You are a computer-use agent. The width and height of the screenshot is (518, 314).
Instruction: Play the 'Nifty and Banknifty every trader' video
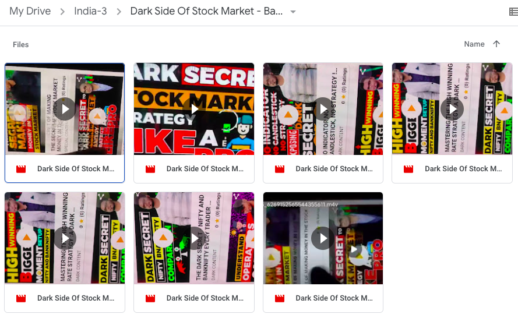pos(194,238)
